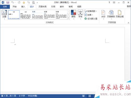131x98 pixels.
Task: Collapse the ribbon with the chevron
Action: 128,23
